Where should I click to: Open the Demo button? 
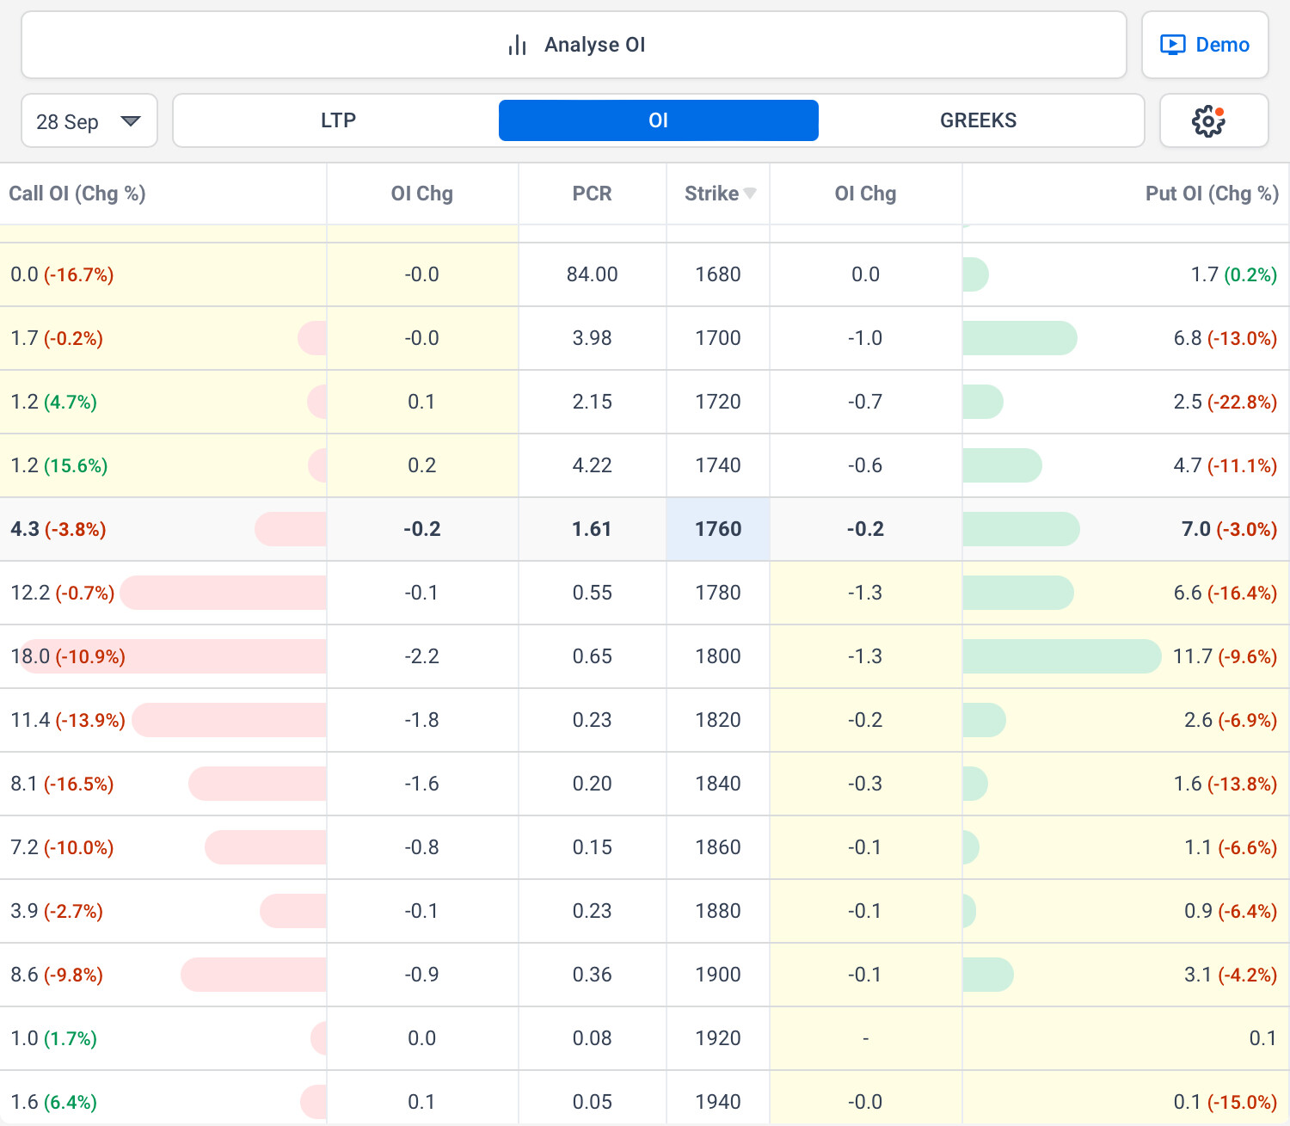1204,45
